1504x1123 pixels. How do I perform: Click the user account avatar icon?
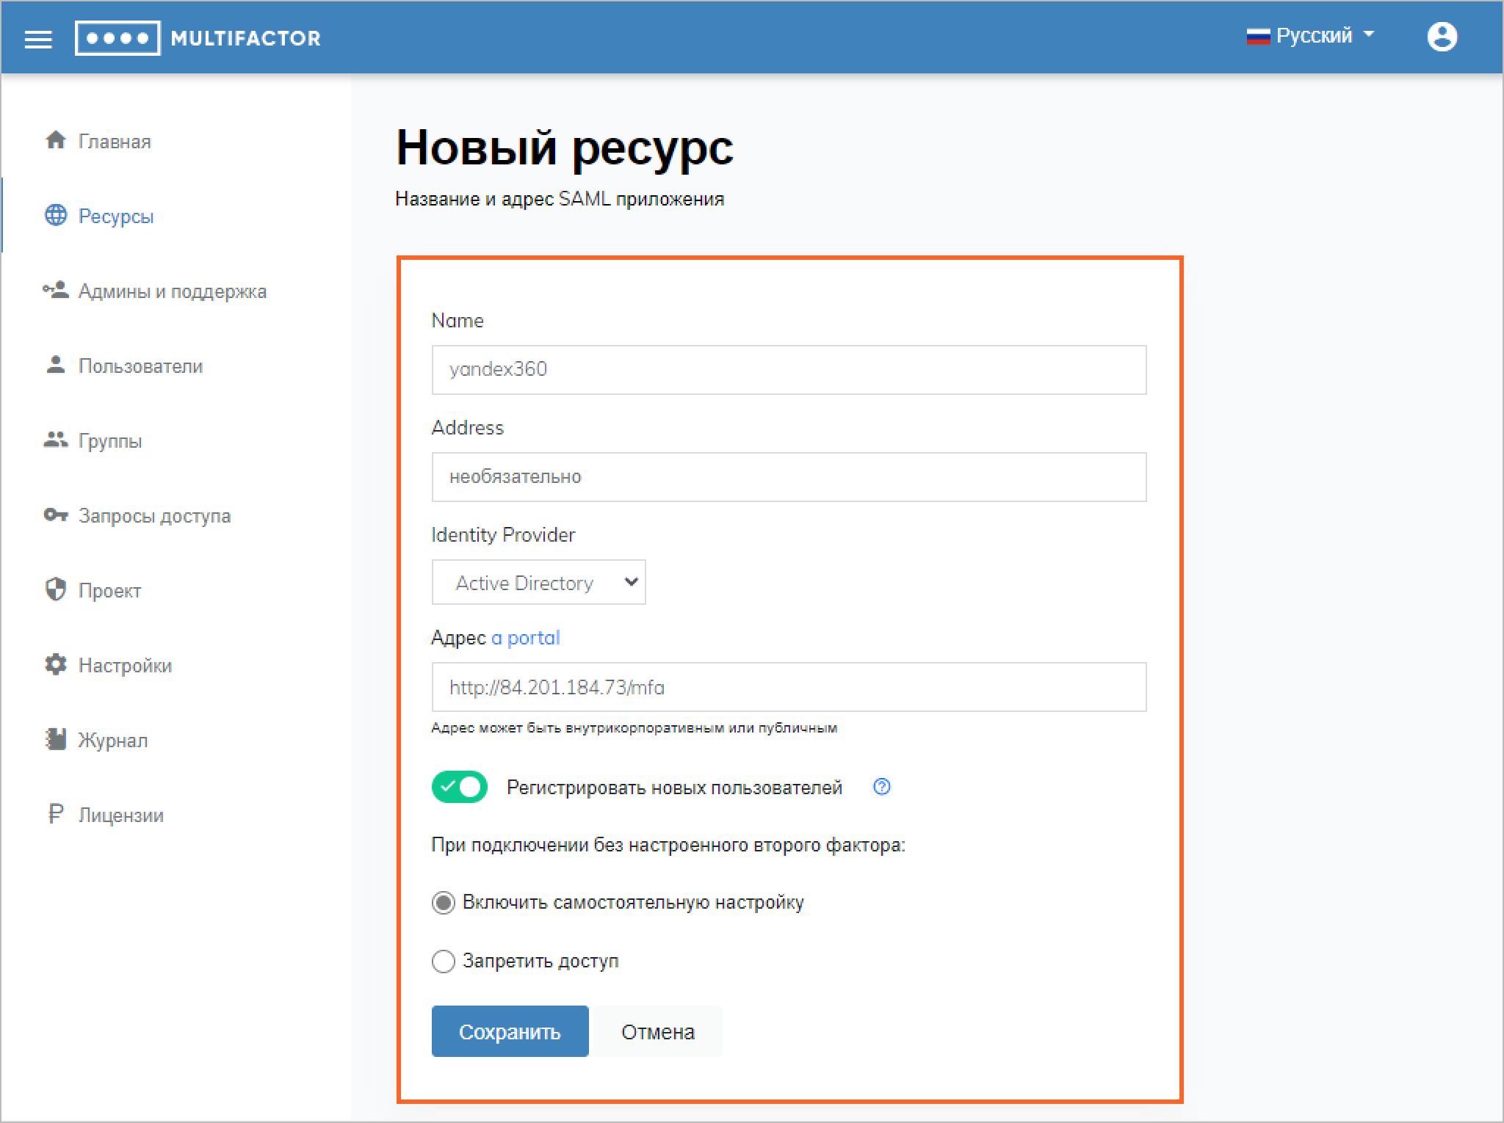1442,37
